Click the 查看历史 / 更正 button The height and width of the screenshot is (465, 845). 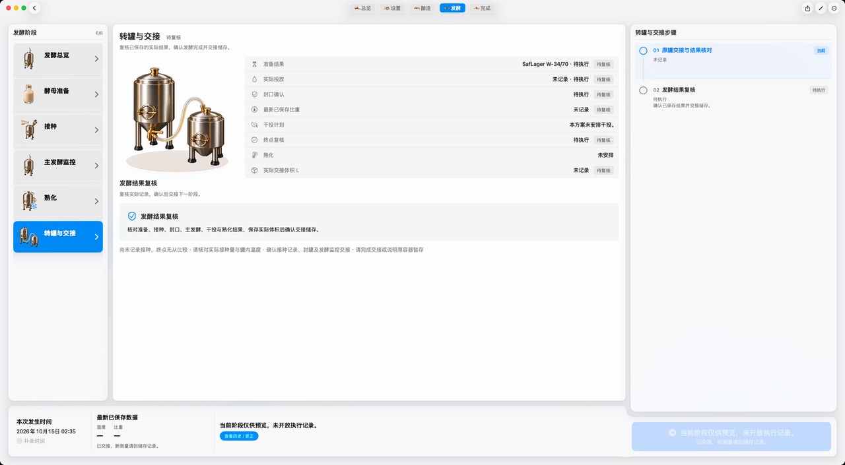(x=239, y=436)
